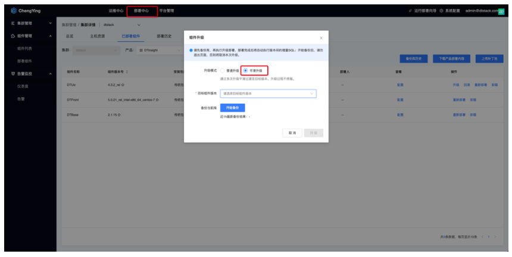
Task: Click 回滚 link in DTUic row
Action: click(x=467, y=85)
